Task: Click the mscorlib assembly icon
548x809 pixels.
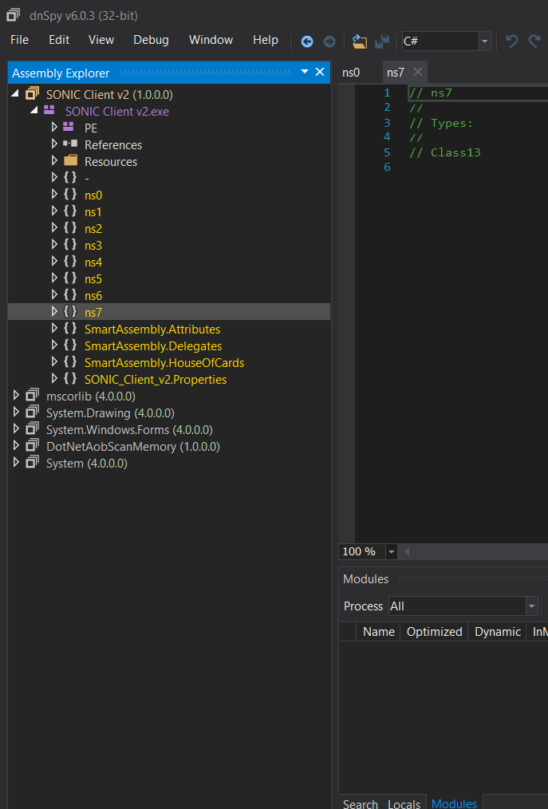Action: [x=32, y=395]
